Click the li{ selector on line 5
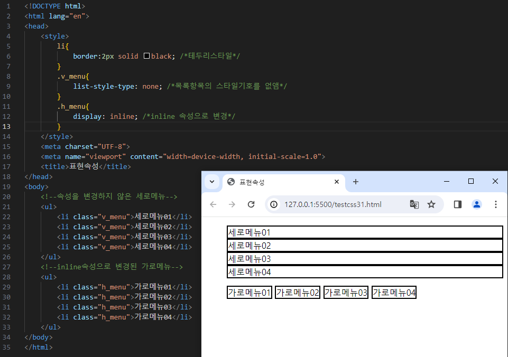The width and height of the screenshot is (508, 357). 63,46
